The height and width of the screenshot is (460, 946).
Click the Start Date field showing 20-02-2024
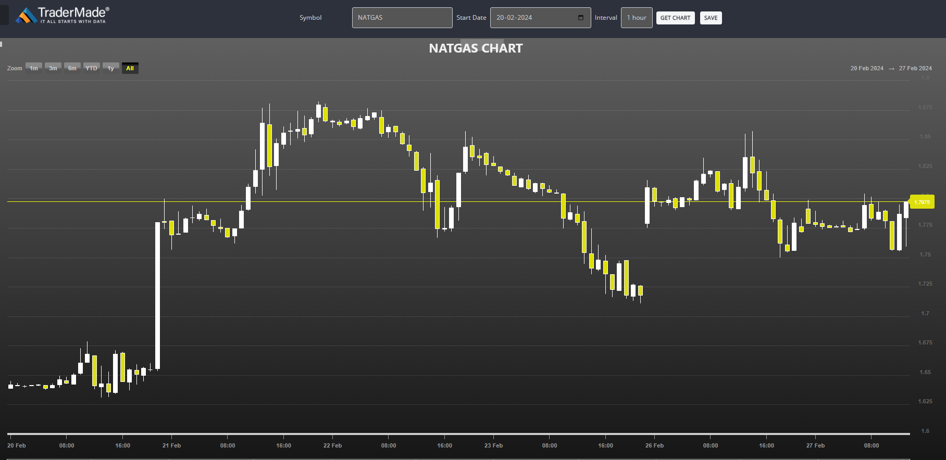coord(540,18)
